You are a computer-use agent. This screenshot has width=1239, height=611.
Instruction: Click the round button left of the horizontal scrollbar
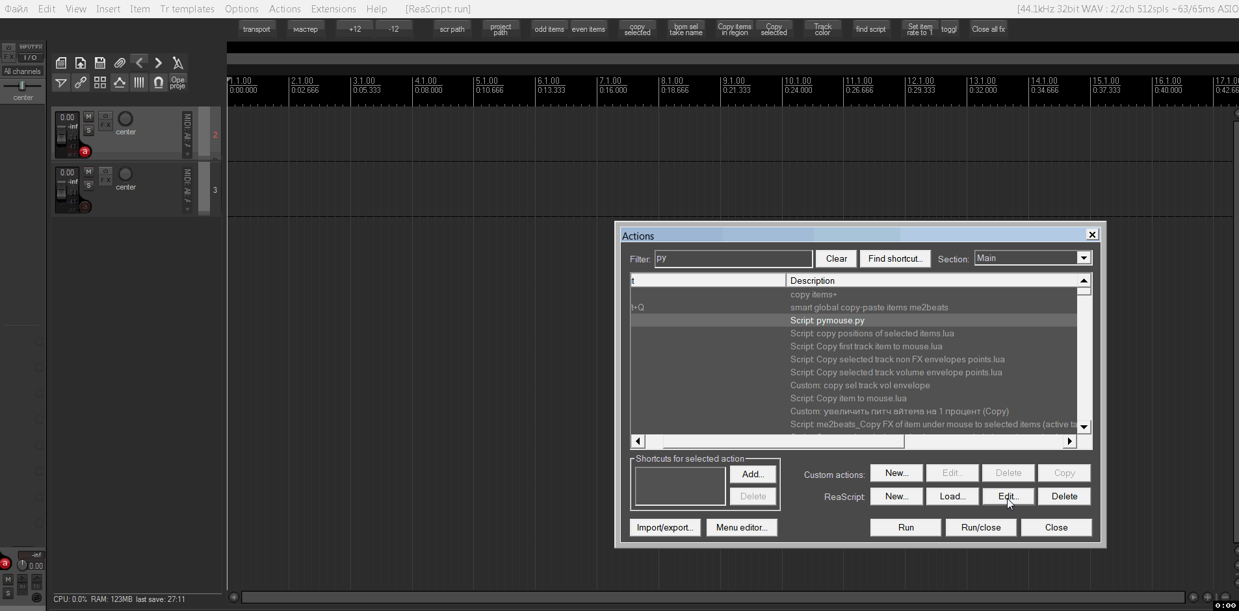(x=234, y=597)
